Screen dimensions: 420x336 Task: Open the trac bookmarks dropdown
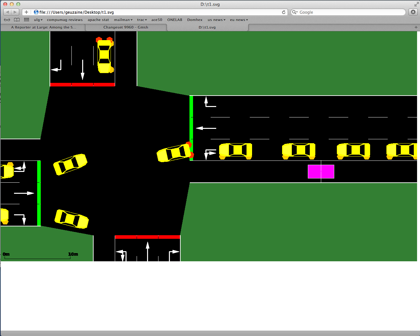point(142,20)
